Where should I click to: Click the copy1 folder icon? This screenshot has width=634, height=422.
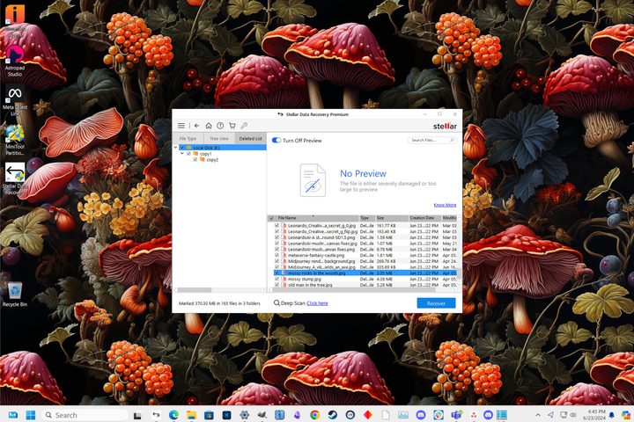(x=195, y=154)
